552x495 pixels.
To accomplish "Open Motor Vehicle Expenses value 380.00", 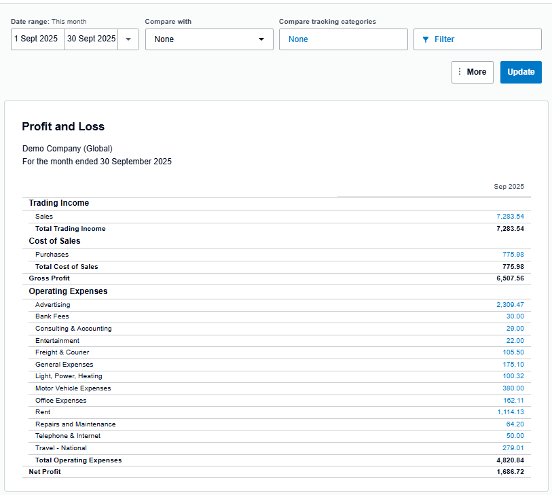I will pyautogui.click(x=513, y=388).
